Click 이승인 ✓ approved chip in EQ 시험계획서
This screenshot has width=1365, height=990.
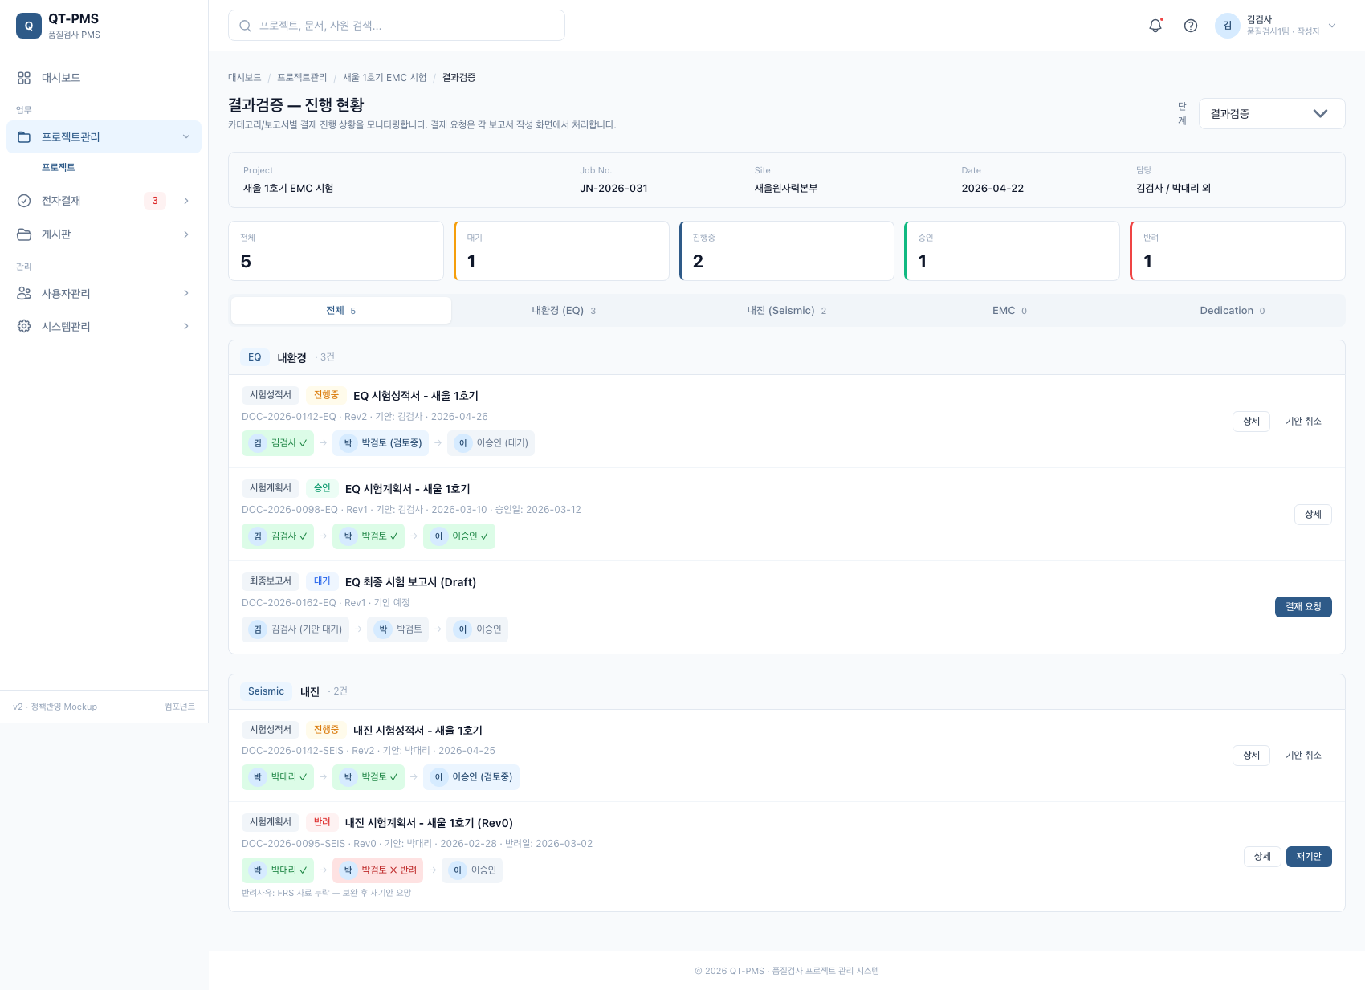click(x=459, y=536)
